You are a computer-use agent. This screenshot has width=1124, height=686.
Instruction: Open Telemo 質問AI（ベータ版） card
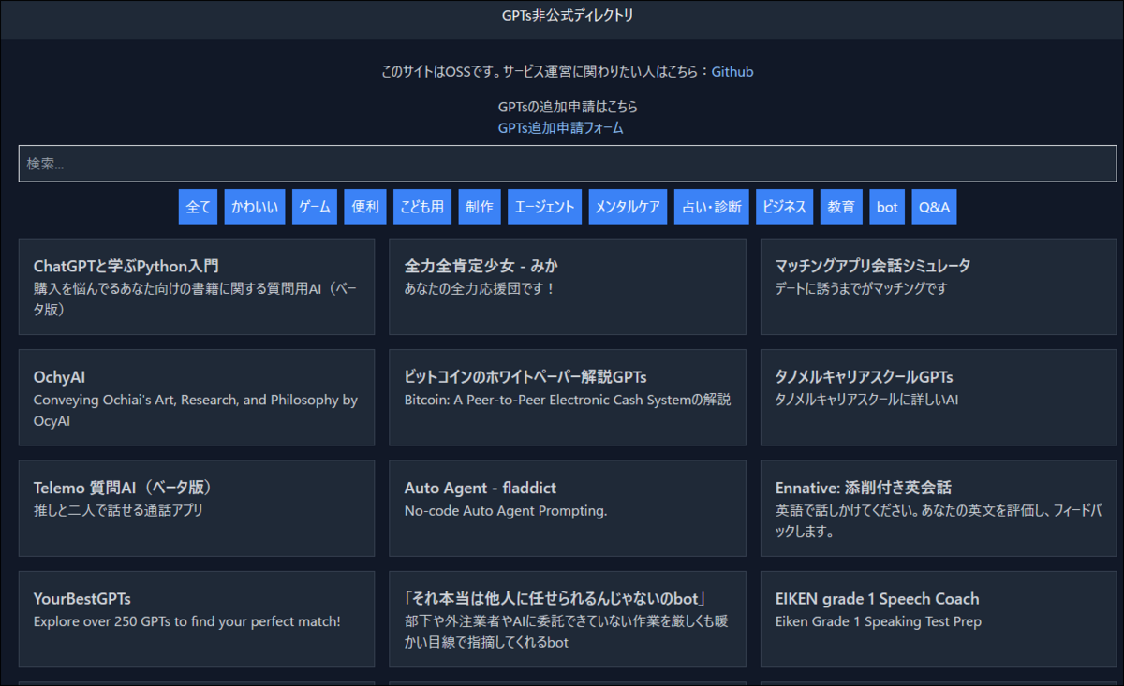[197, 508]
